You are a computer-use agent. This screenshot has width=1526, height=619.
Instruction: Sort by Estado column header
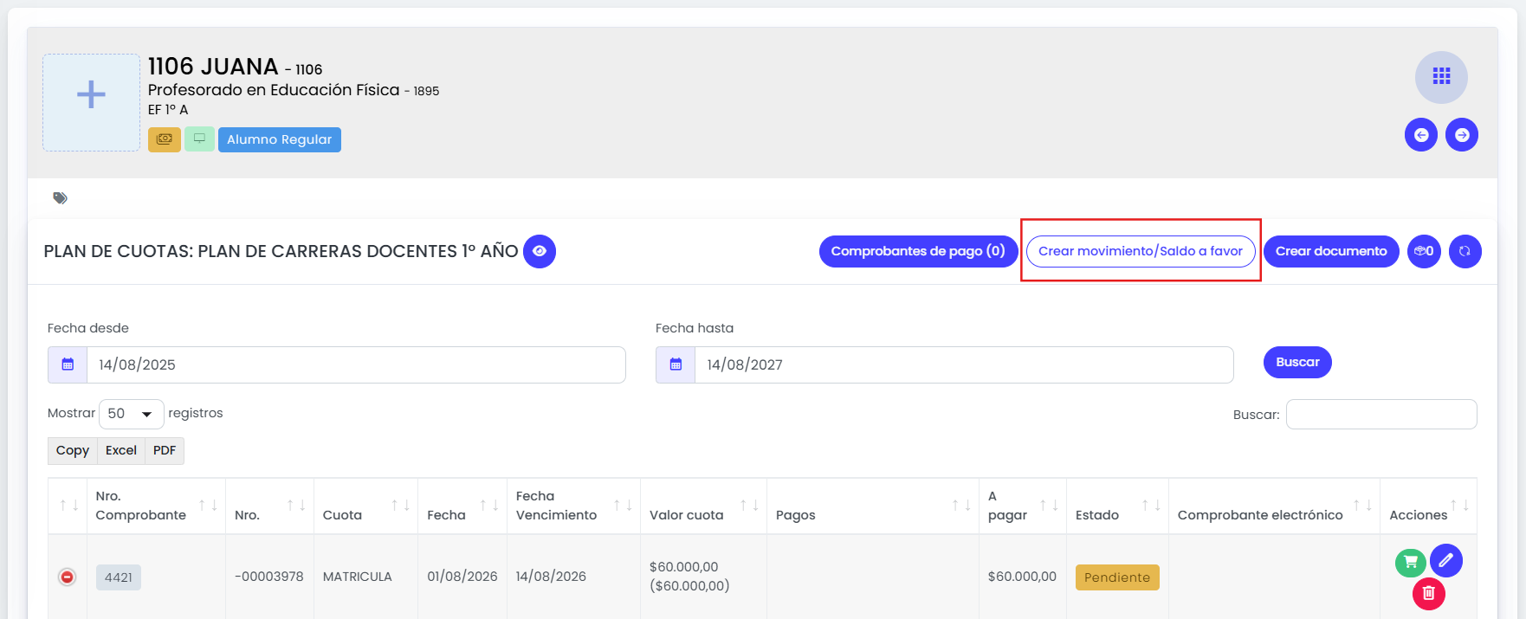(x=1117, y=506)
